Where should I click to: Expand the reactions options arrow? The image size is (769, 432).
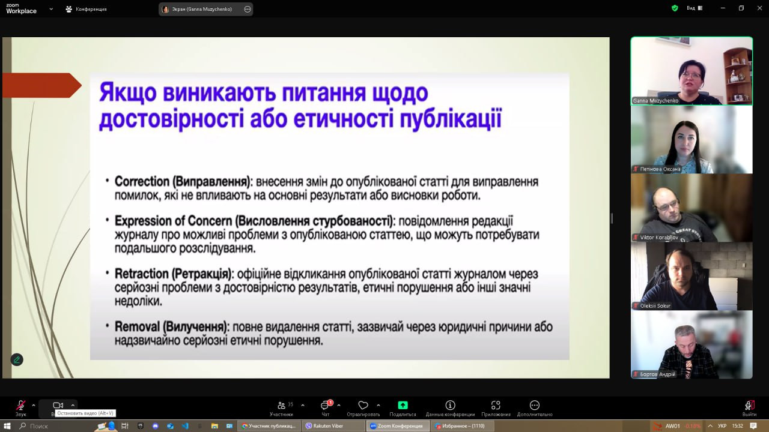(x=378, y=405)
